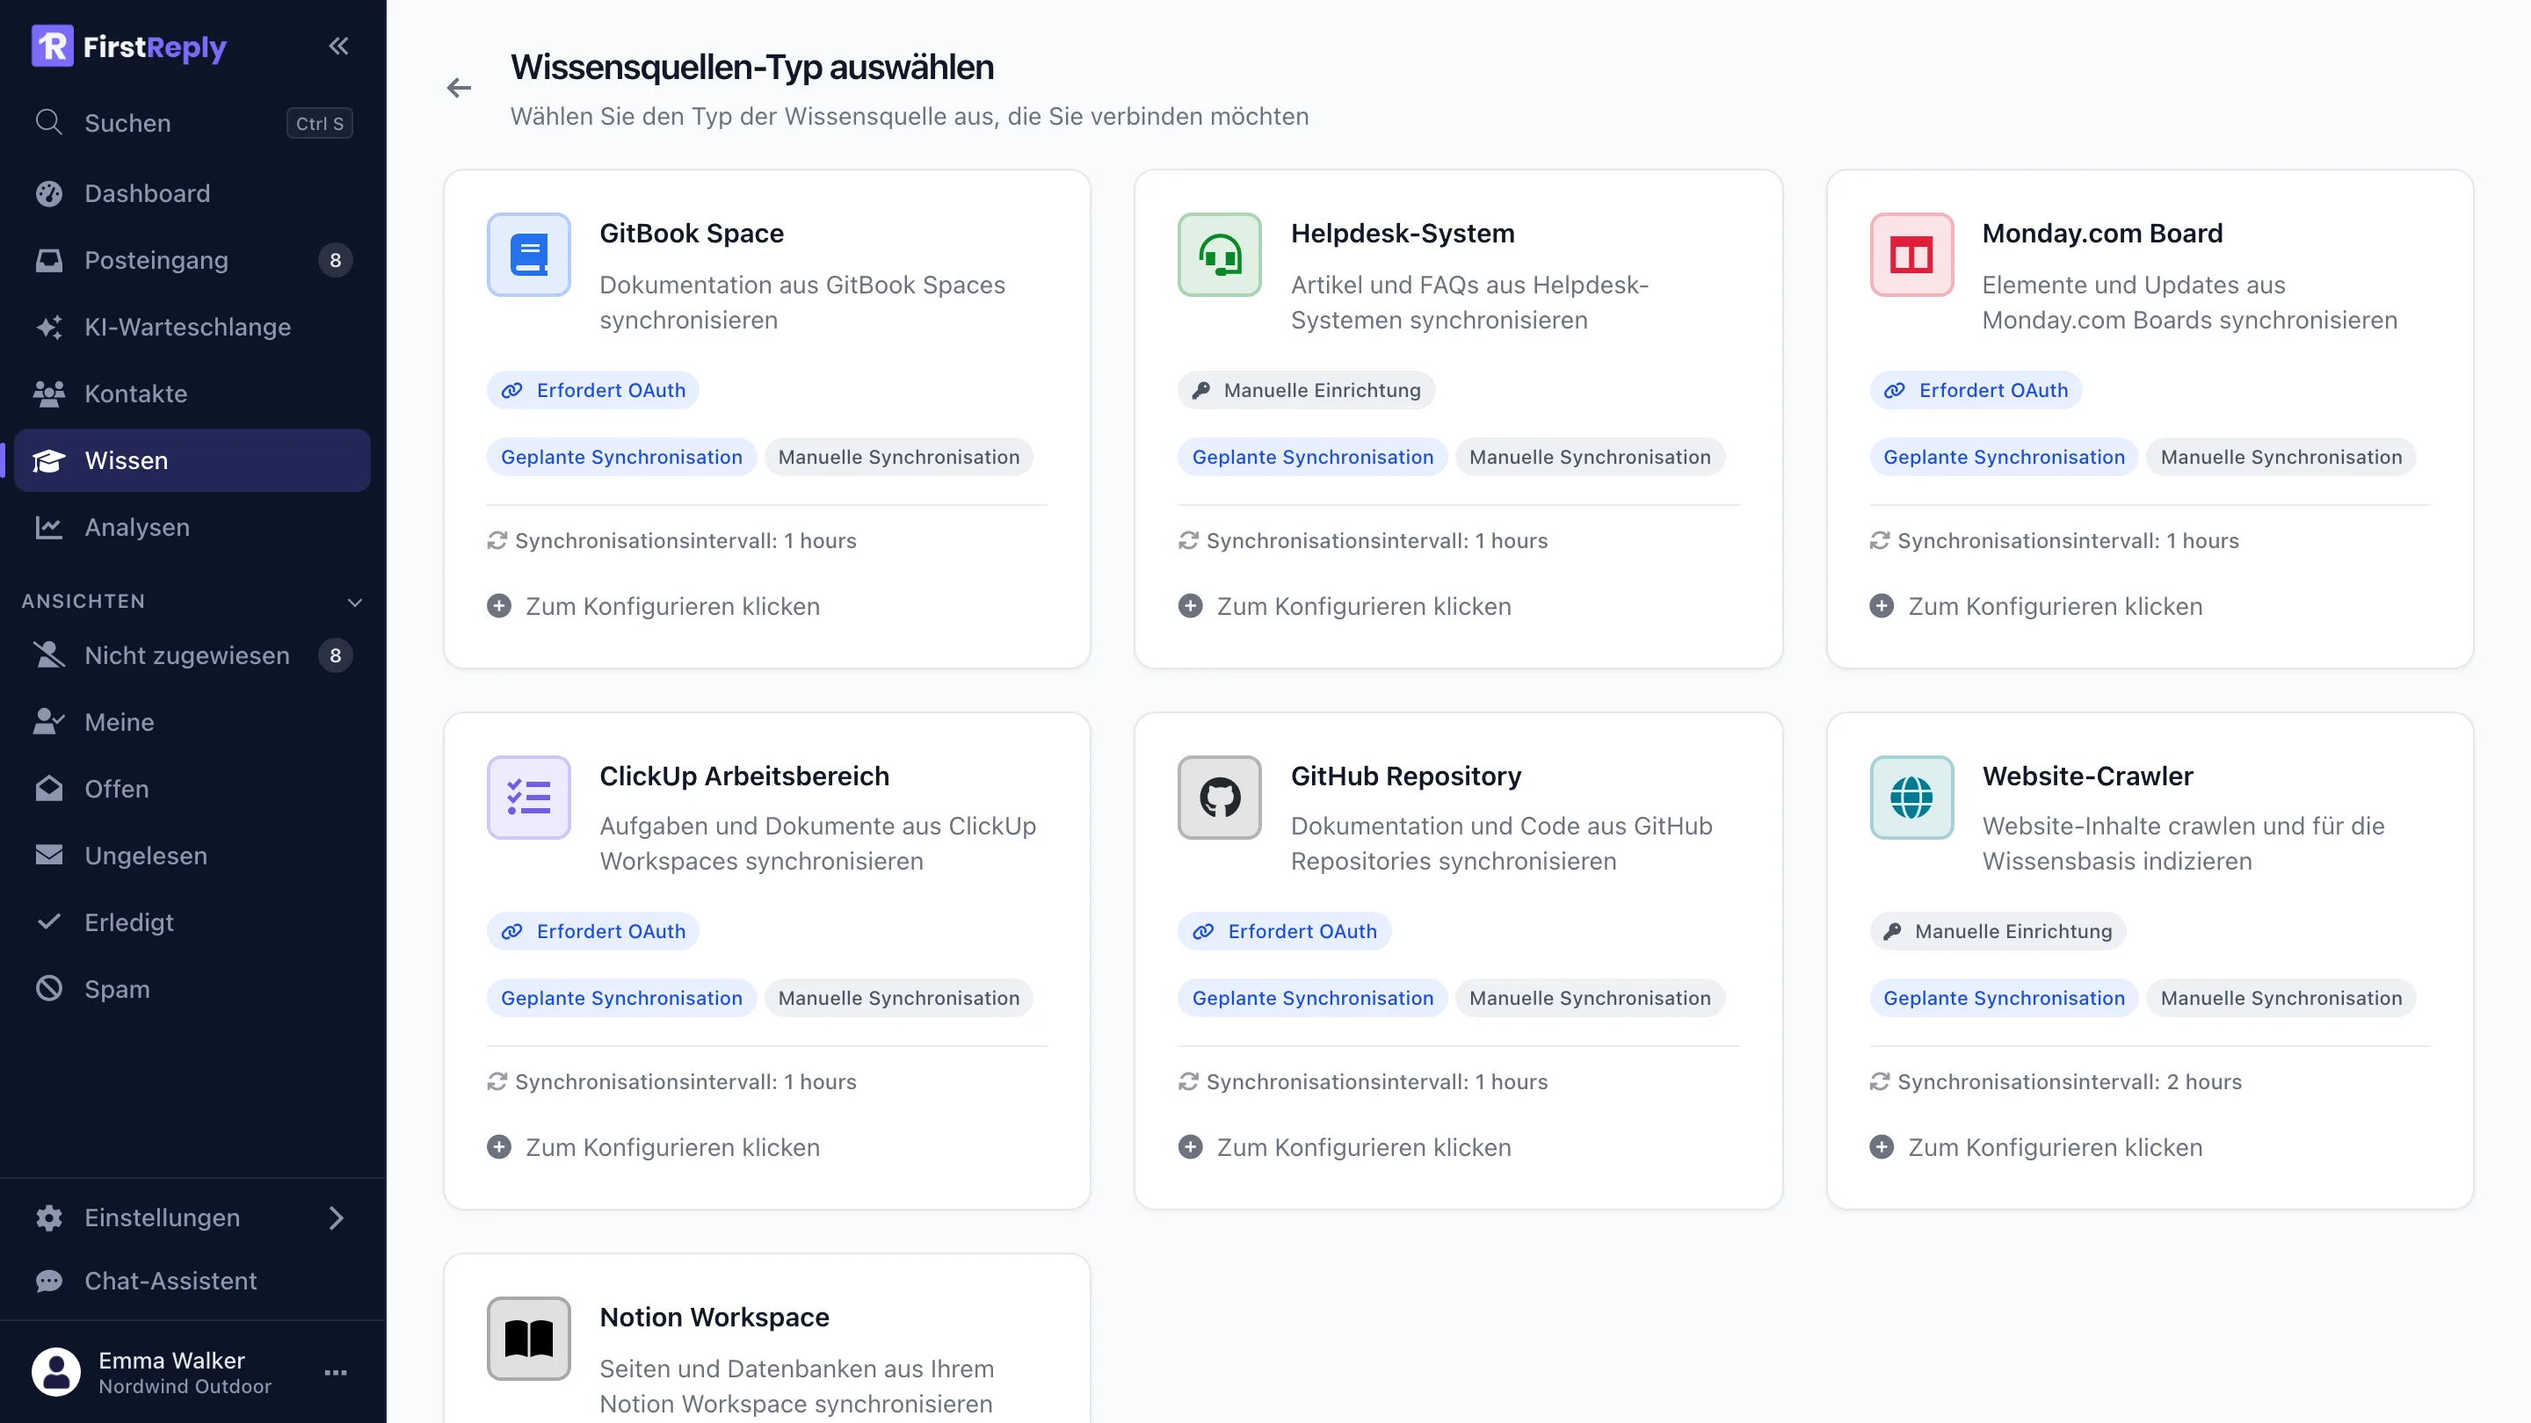Click the Einstellungen gear icon

coord(49,1217)
